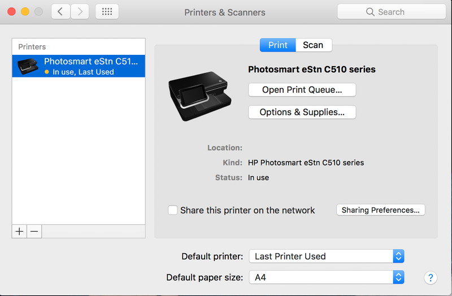452x296 pixels.
Task: Click the printer name Photosmart eStn C510 series heading
Action: pos(312,69)
